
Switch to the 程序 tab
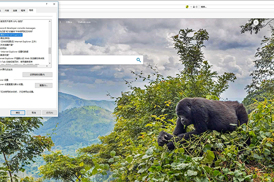click(x=23, y=10)
